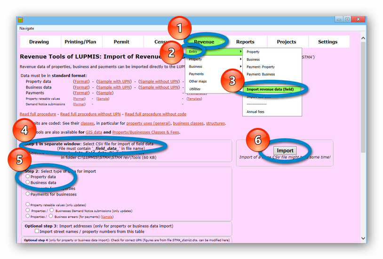Open Format link for Property rateable values

(x=80, y=99)
